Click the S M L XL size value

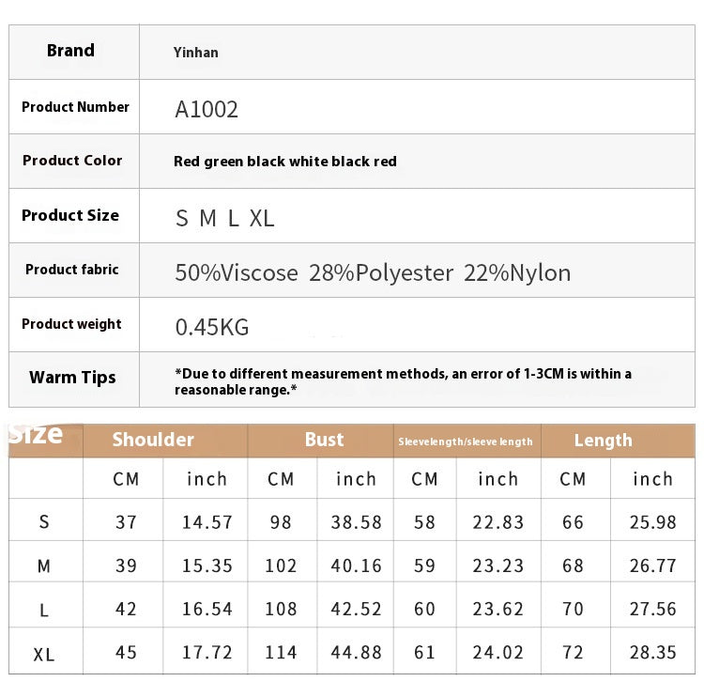225,219
